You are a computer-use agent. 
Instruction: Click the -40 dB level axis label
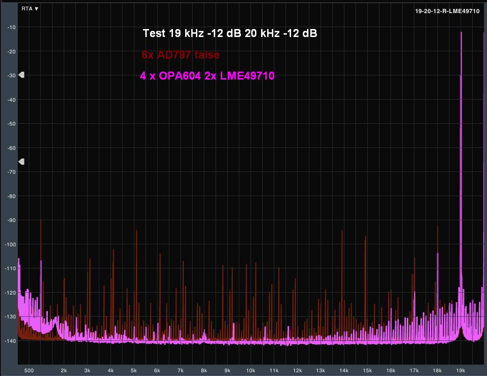pyautogui.click(x=12, y=100)
